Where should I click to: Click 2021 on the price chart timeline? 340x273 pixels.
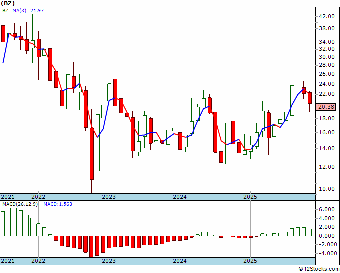pos(8,197)
